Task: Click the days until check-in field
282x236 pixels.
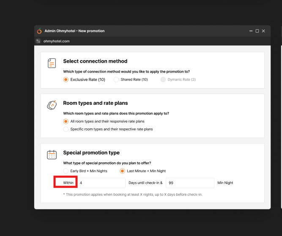Action: [x=101, y=183]
